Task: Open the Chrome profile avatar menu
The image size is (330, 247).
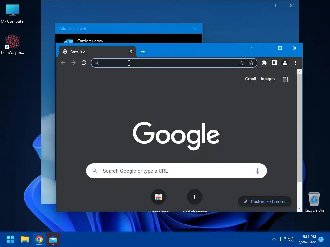Action: click(285, 63)
